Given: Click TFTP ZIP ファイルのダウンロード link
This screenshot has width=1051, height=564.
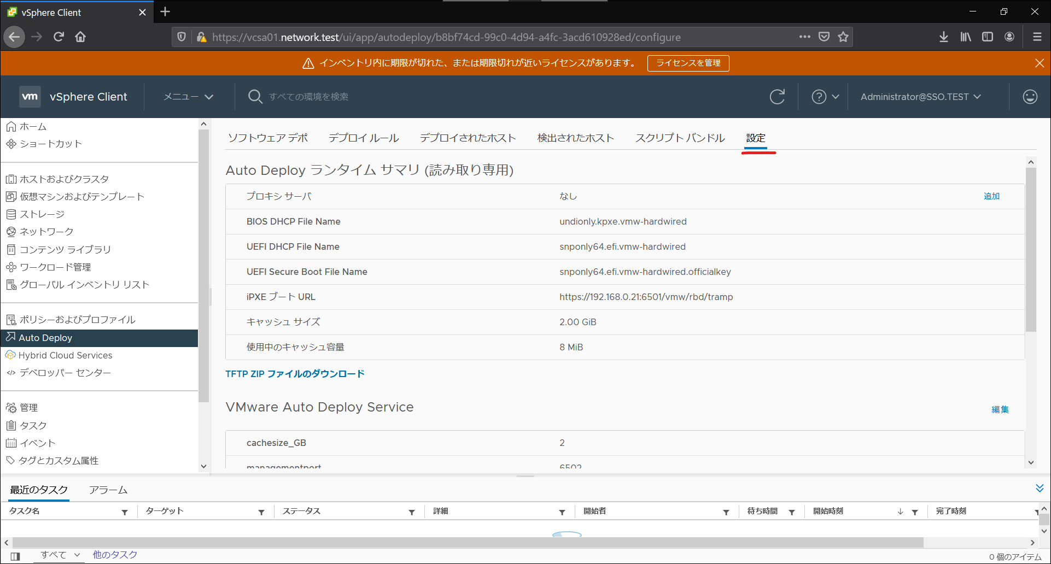Looking at the screenshot, I should tap(295, 374).
